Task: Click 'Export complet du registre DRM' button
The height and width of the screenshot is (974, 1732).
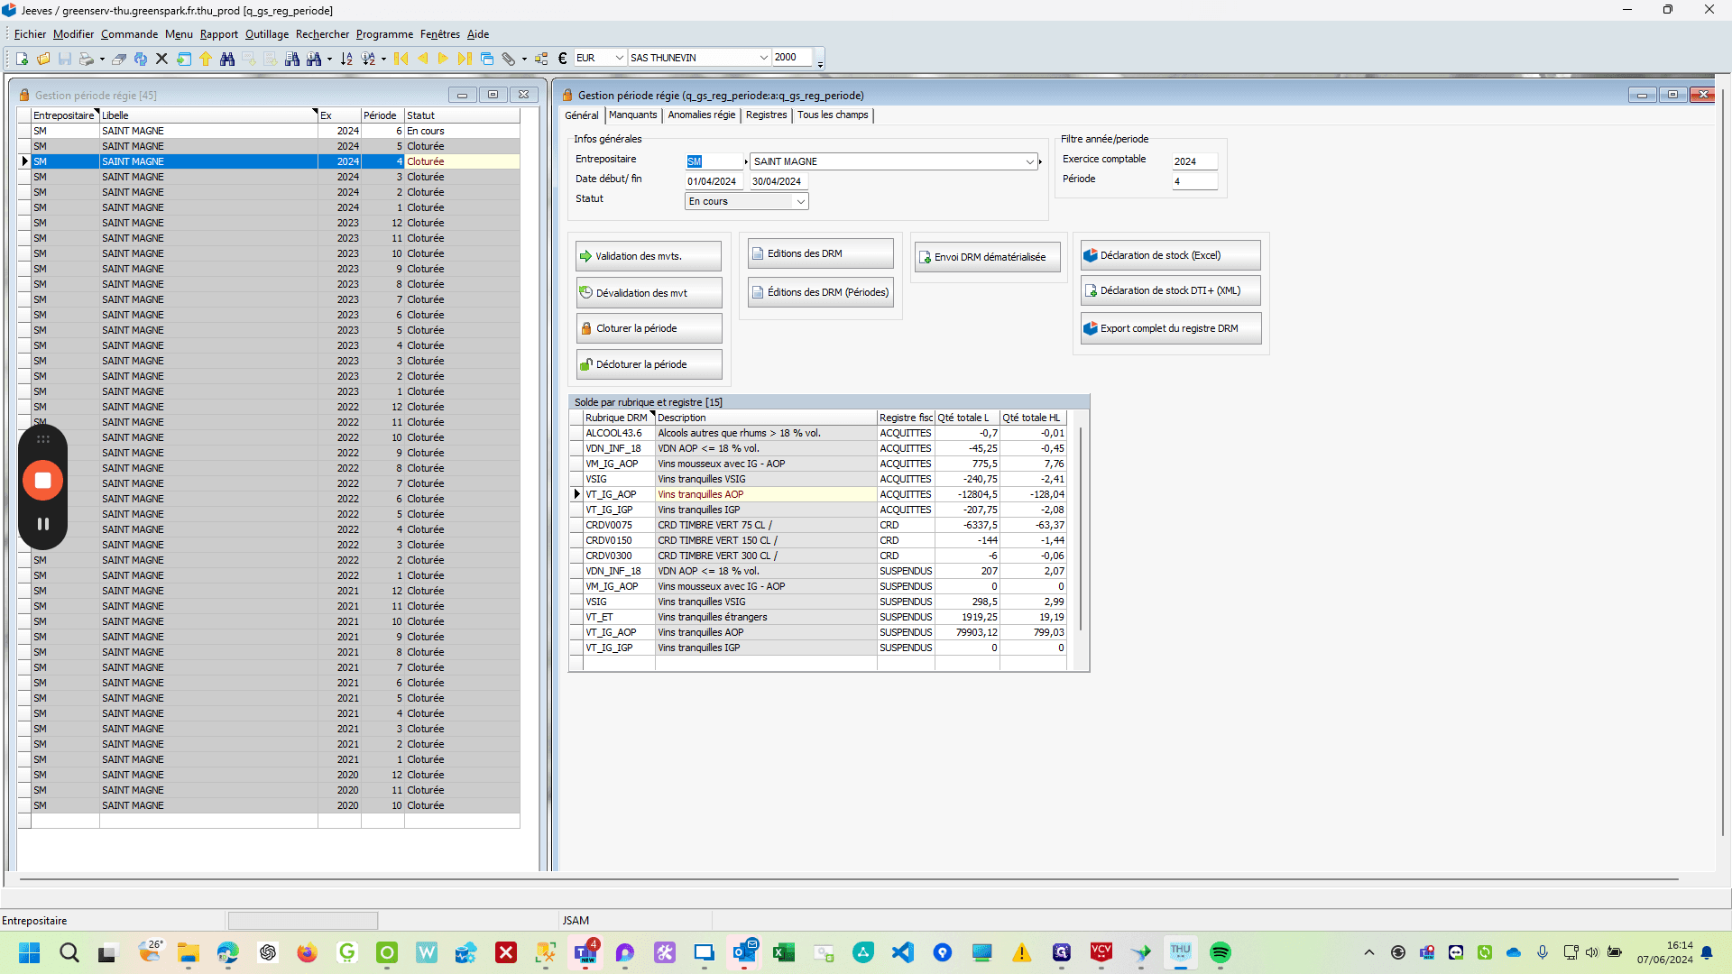Action: pos(1170,328)
